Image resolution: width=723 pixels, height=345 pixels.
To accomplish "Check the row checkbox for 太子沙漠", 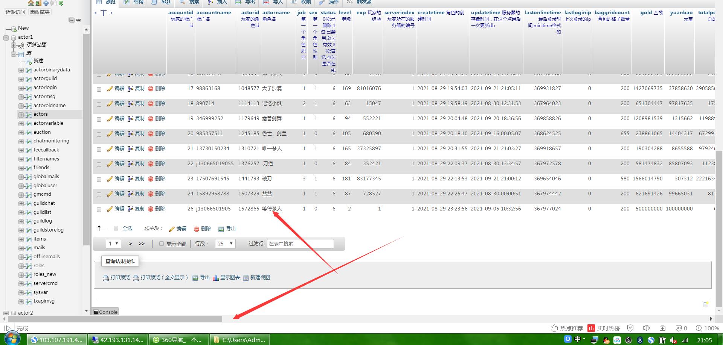I will tap(99, 89).
